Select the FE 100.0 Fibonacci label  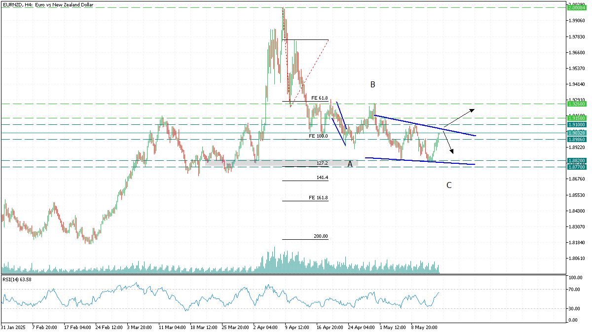(x=318, y=136)
